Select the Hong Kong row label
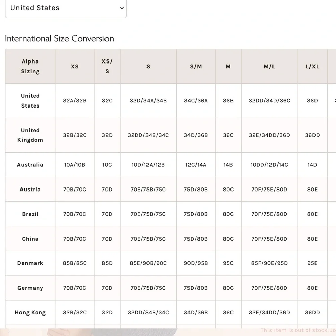This screenshot has height=336, width=336. pos(30,312)
